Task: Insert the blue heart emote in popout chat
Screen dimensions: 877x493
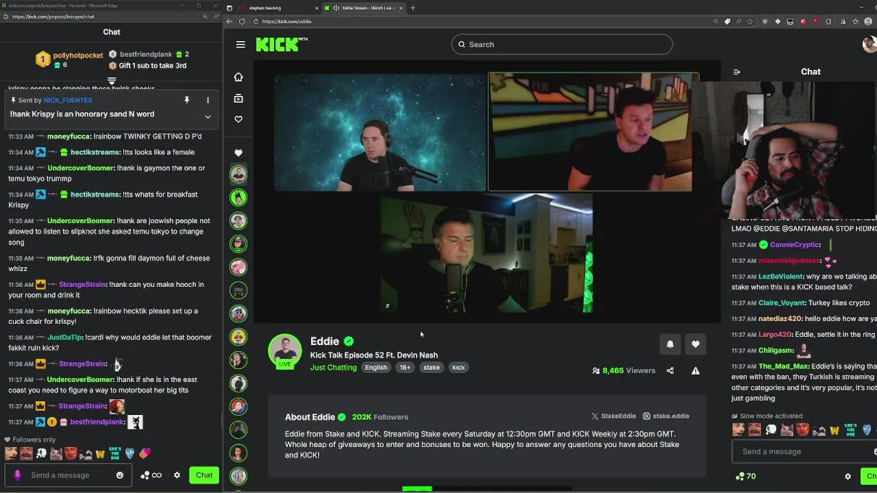Action: tap(129, 453)
